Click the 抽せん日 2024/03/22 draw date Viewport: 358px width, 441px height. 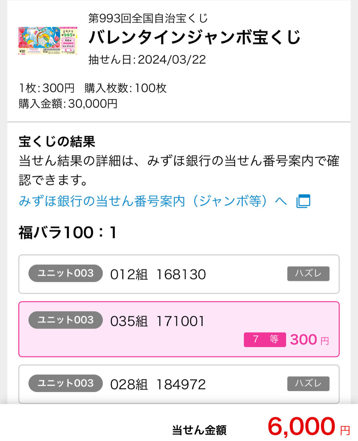147,60
